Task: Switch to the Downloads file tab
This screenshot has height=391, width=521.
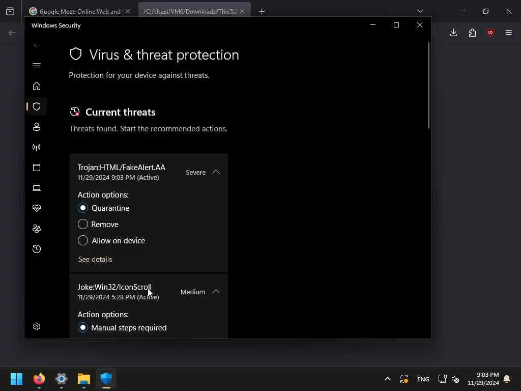Action: (x=194, y=11)
